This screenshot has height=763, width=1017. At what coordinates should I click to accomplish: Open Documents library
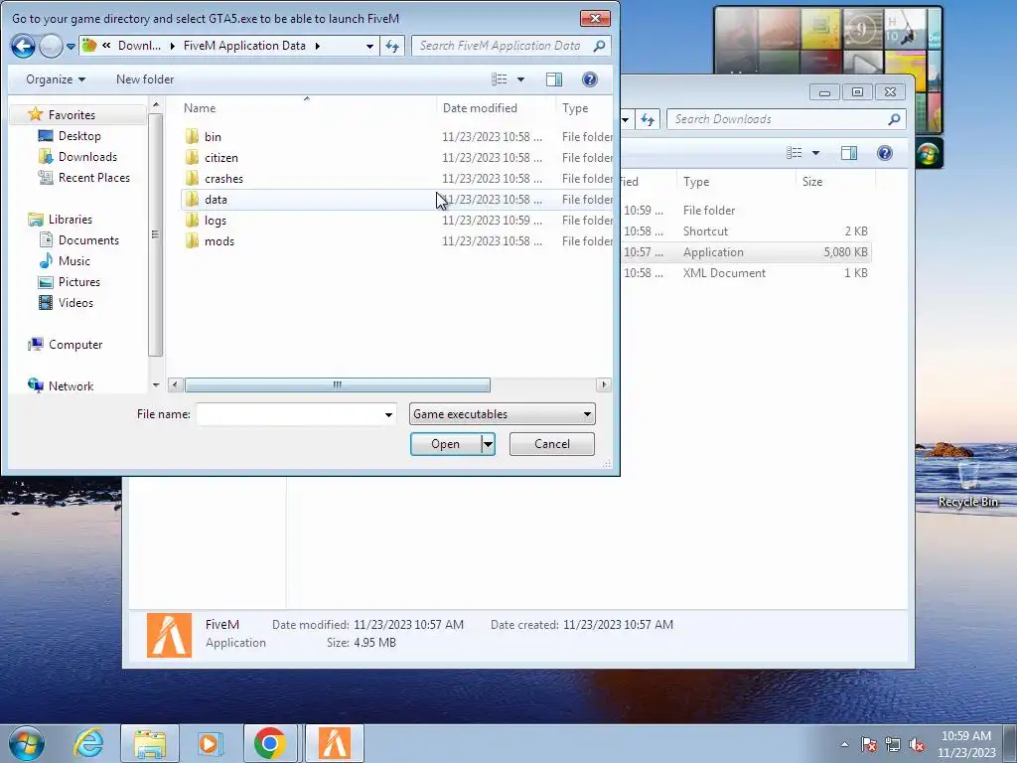point(79,240)
